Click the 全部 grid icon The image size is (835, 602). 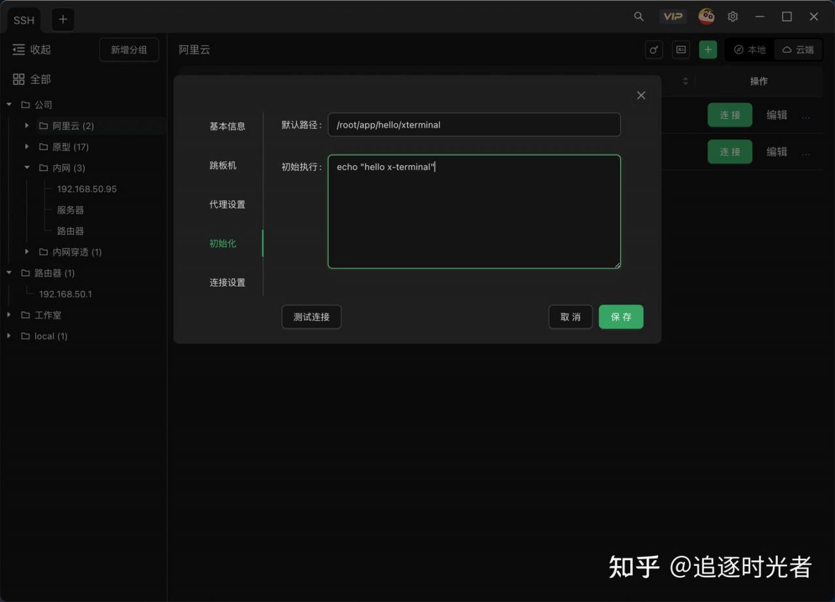click(19, 79)
